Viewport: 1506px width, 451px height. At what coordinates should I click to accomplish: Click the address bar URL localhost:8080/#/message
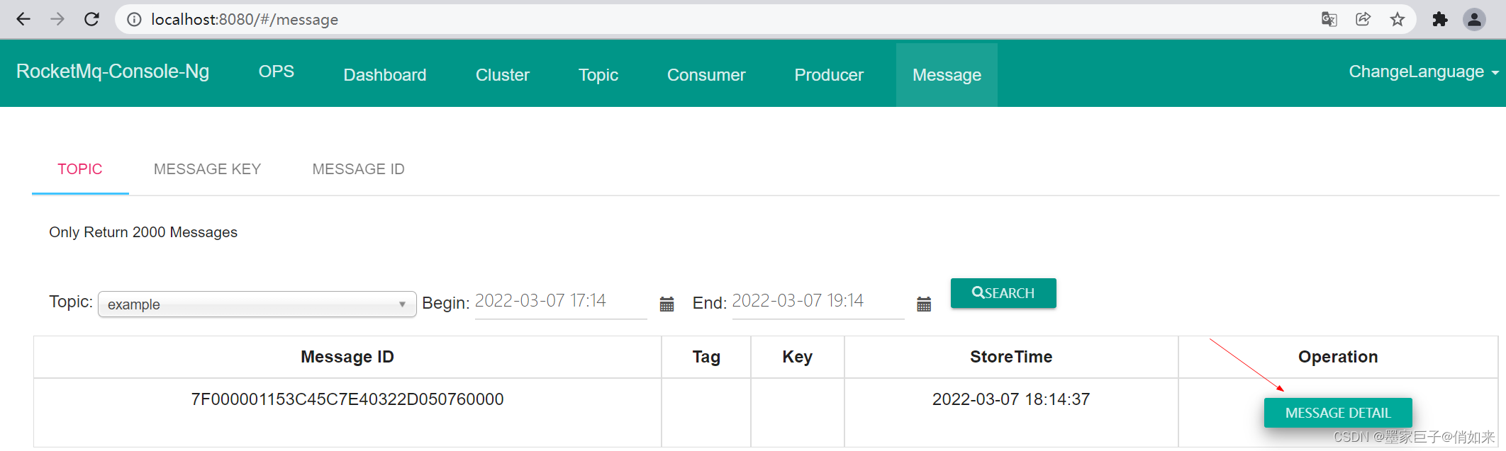point(244,19)
